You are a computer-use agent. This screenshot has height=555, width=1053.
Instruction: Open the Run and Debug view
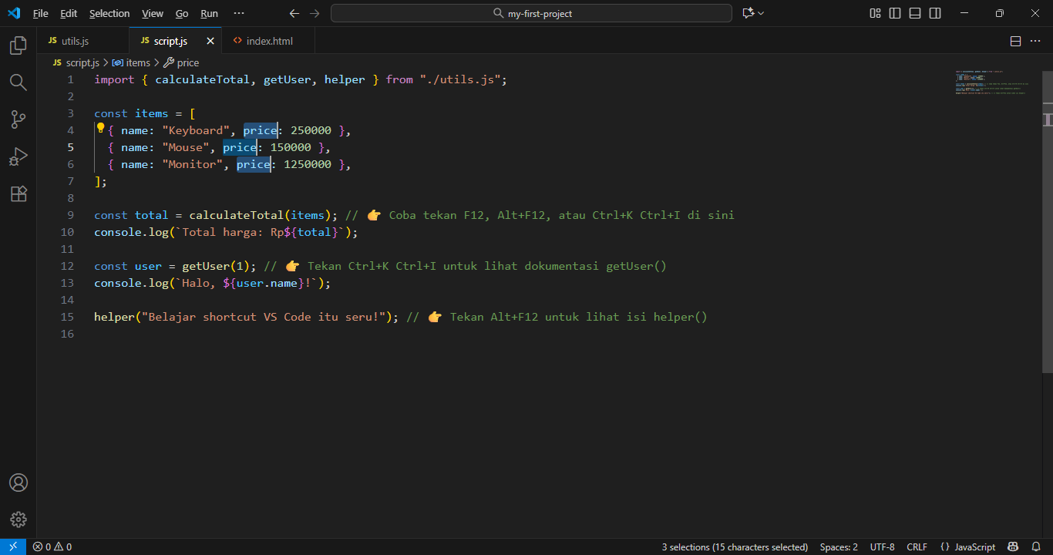coord(18,156)
